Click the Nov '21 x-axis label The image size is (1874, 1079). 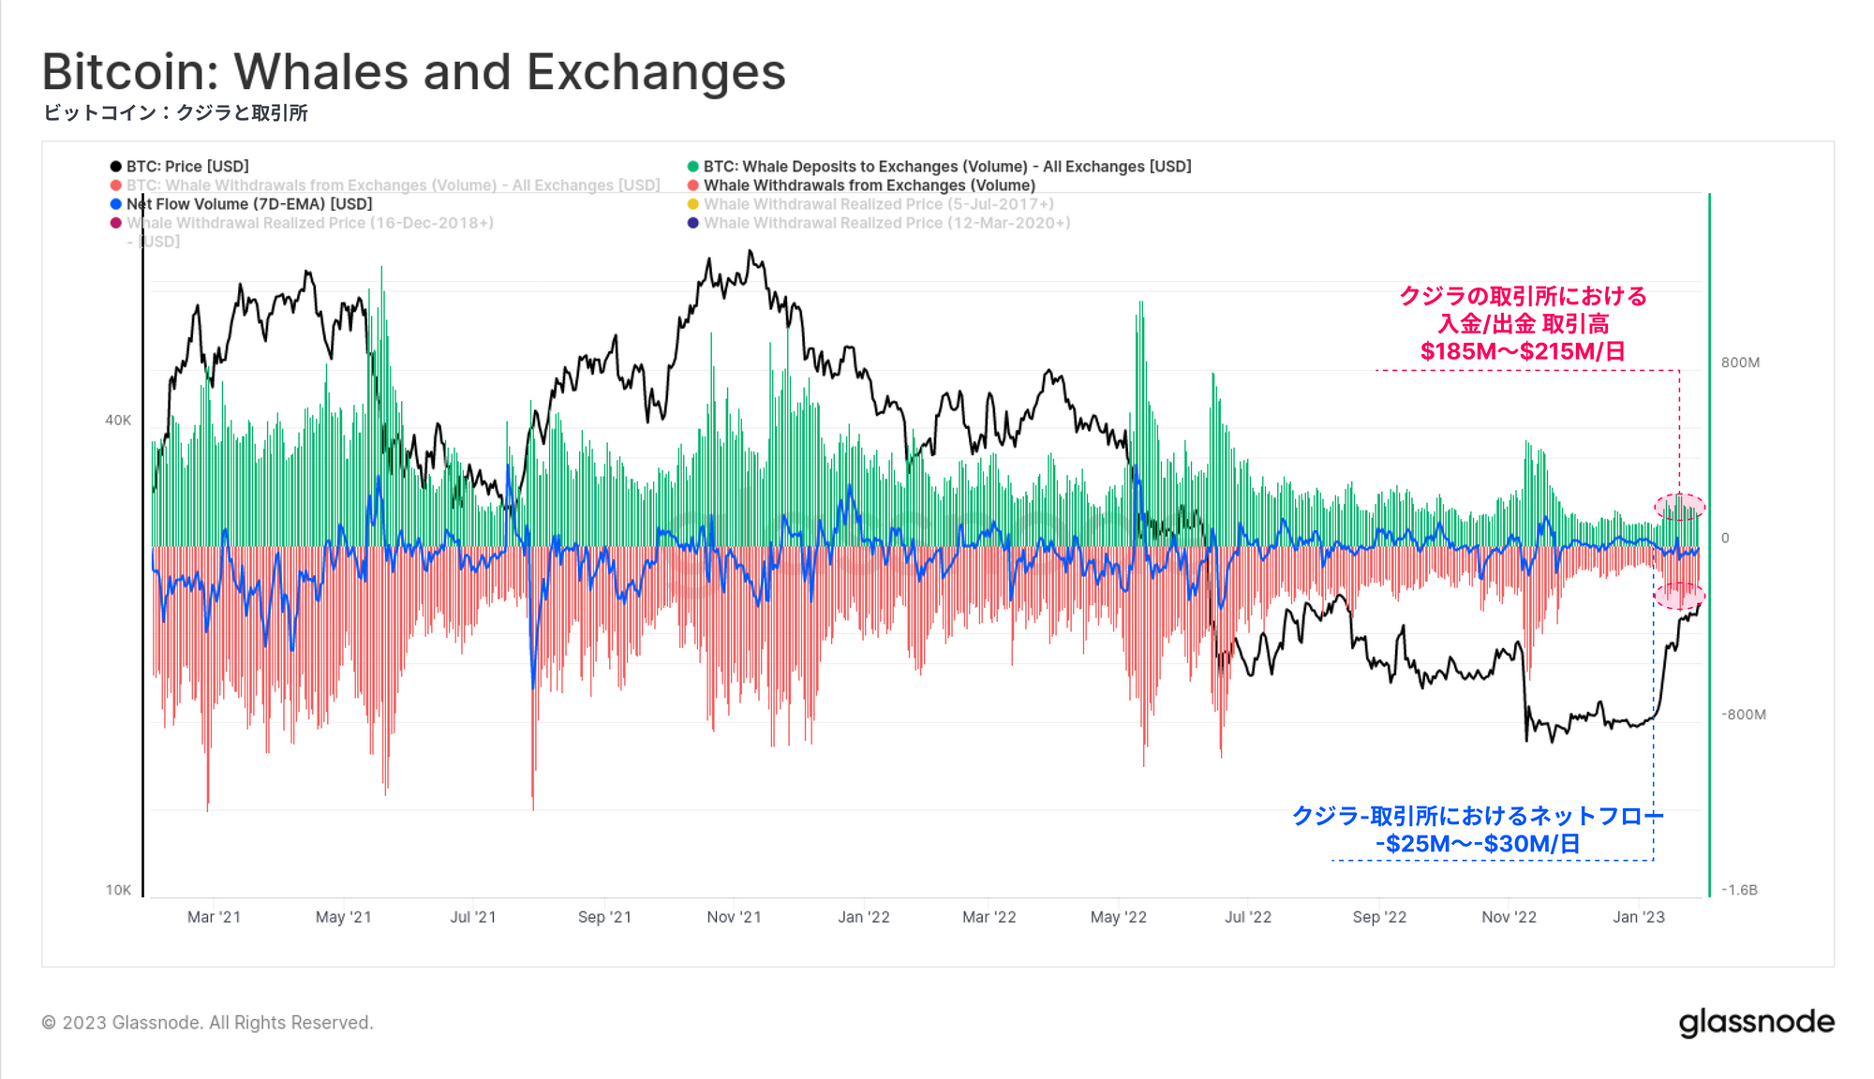click(x=734, y=917)
